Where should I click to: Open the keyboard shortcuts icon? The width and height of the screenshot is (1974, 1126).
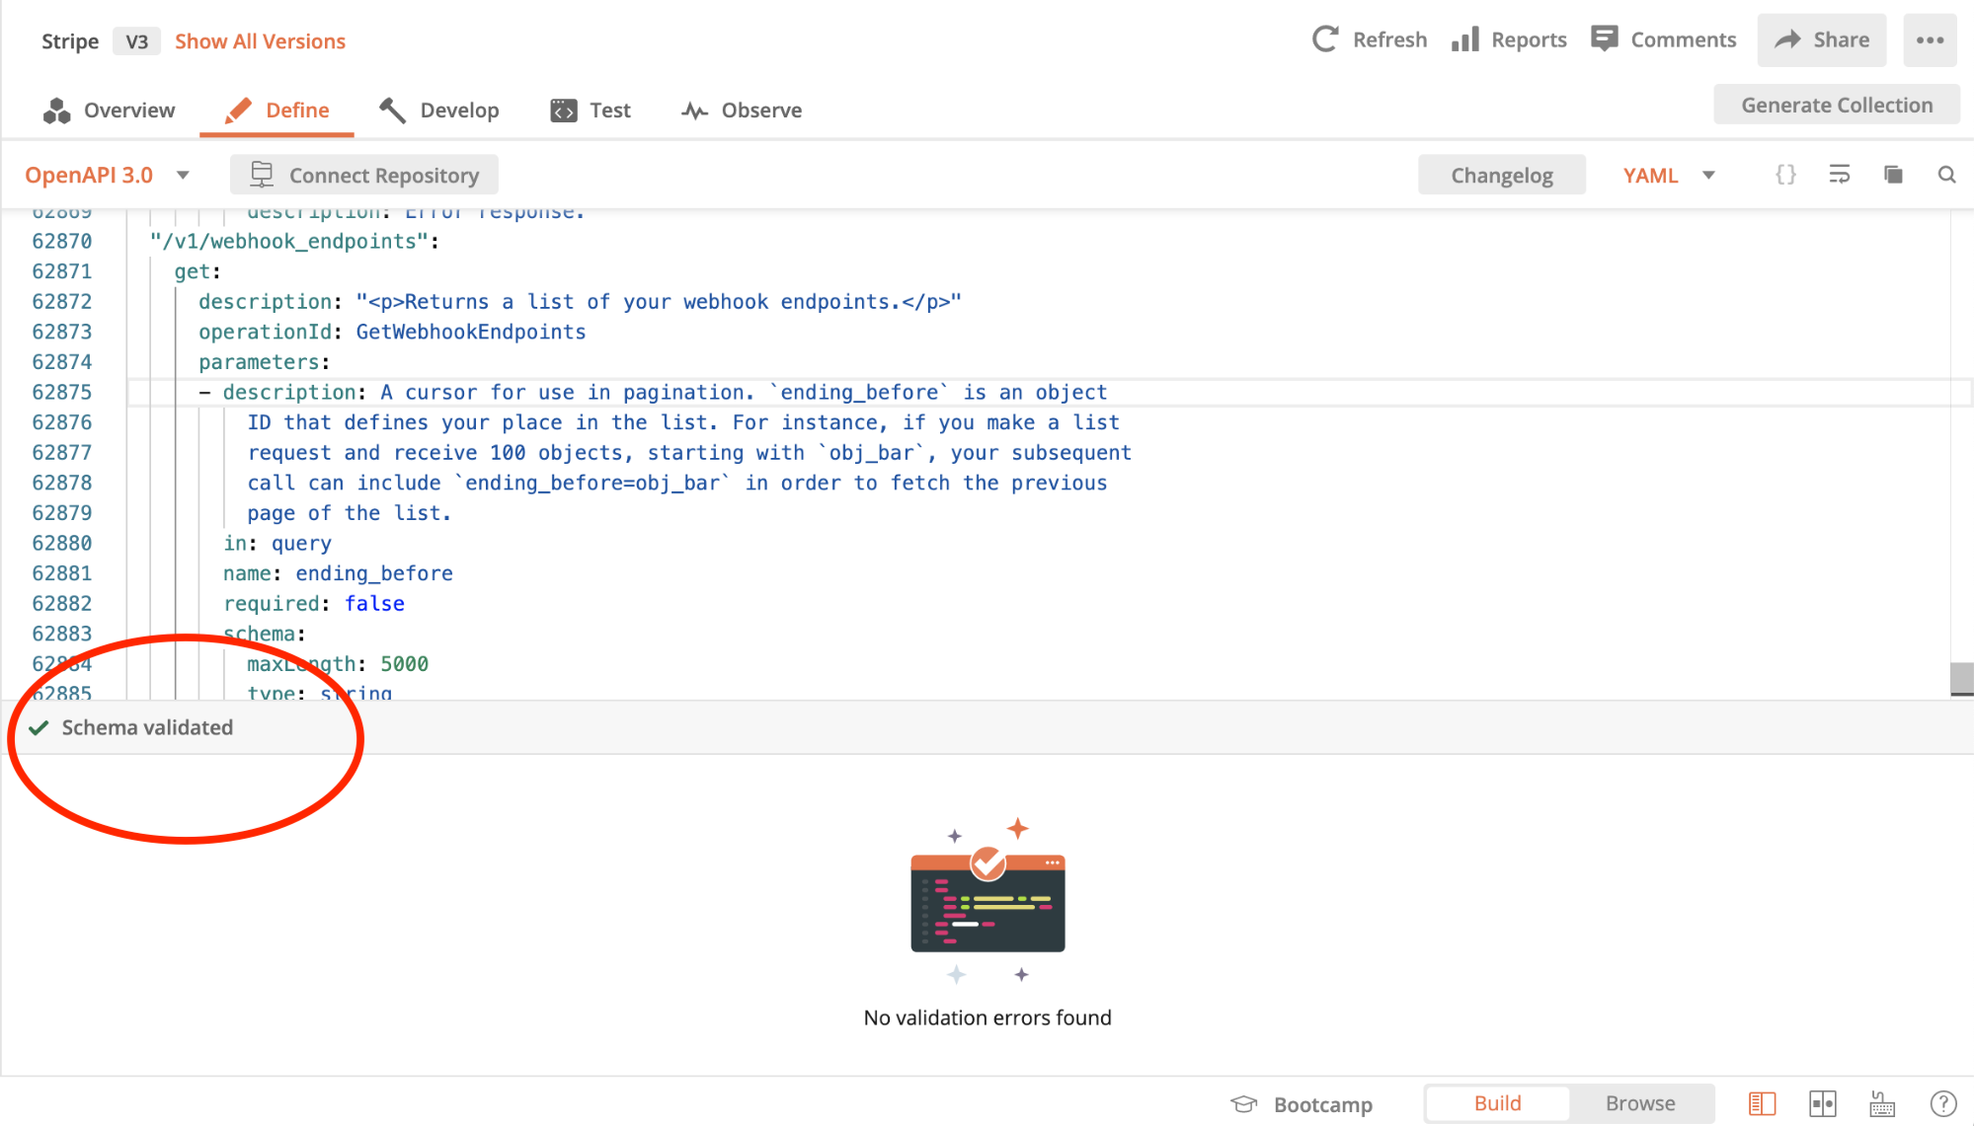[1882, 1103]
